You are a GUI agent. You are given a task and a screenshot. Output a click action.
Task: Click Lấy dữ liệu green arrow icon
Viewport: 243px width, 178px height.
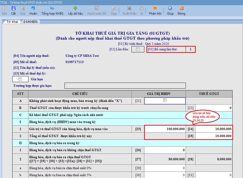pyautogui.click(x=75, y=8)
